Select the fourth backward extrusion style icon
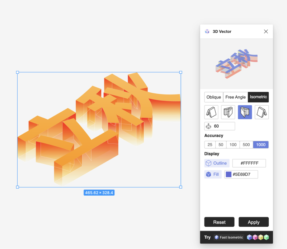The width and height of the screenshot is (287, 249). (262, 112)
